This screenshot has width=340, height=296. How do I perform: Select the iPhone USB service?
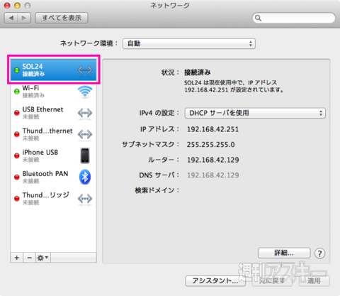[53, 155]
